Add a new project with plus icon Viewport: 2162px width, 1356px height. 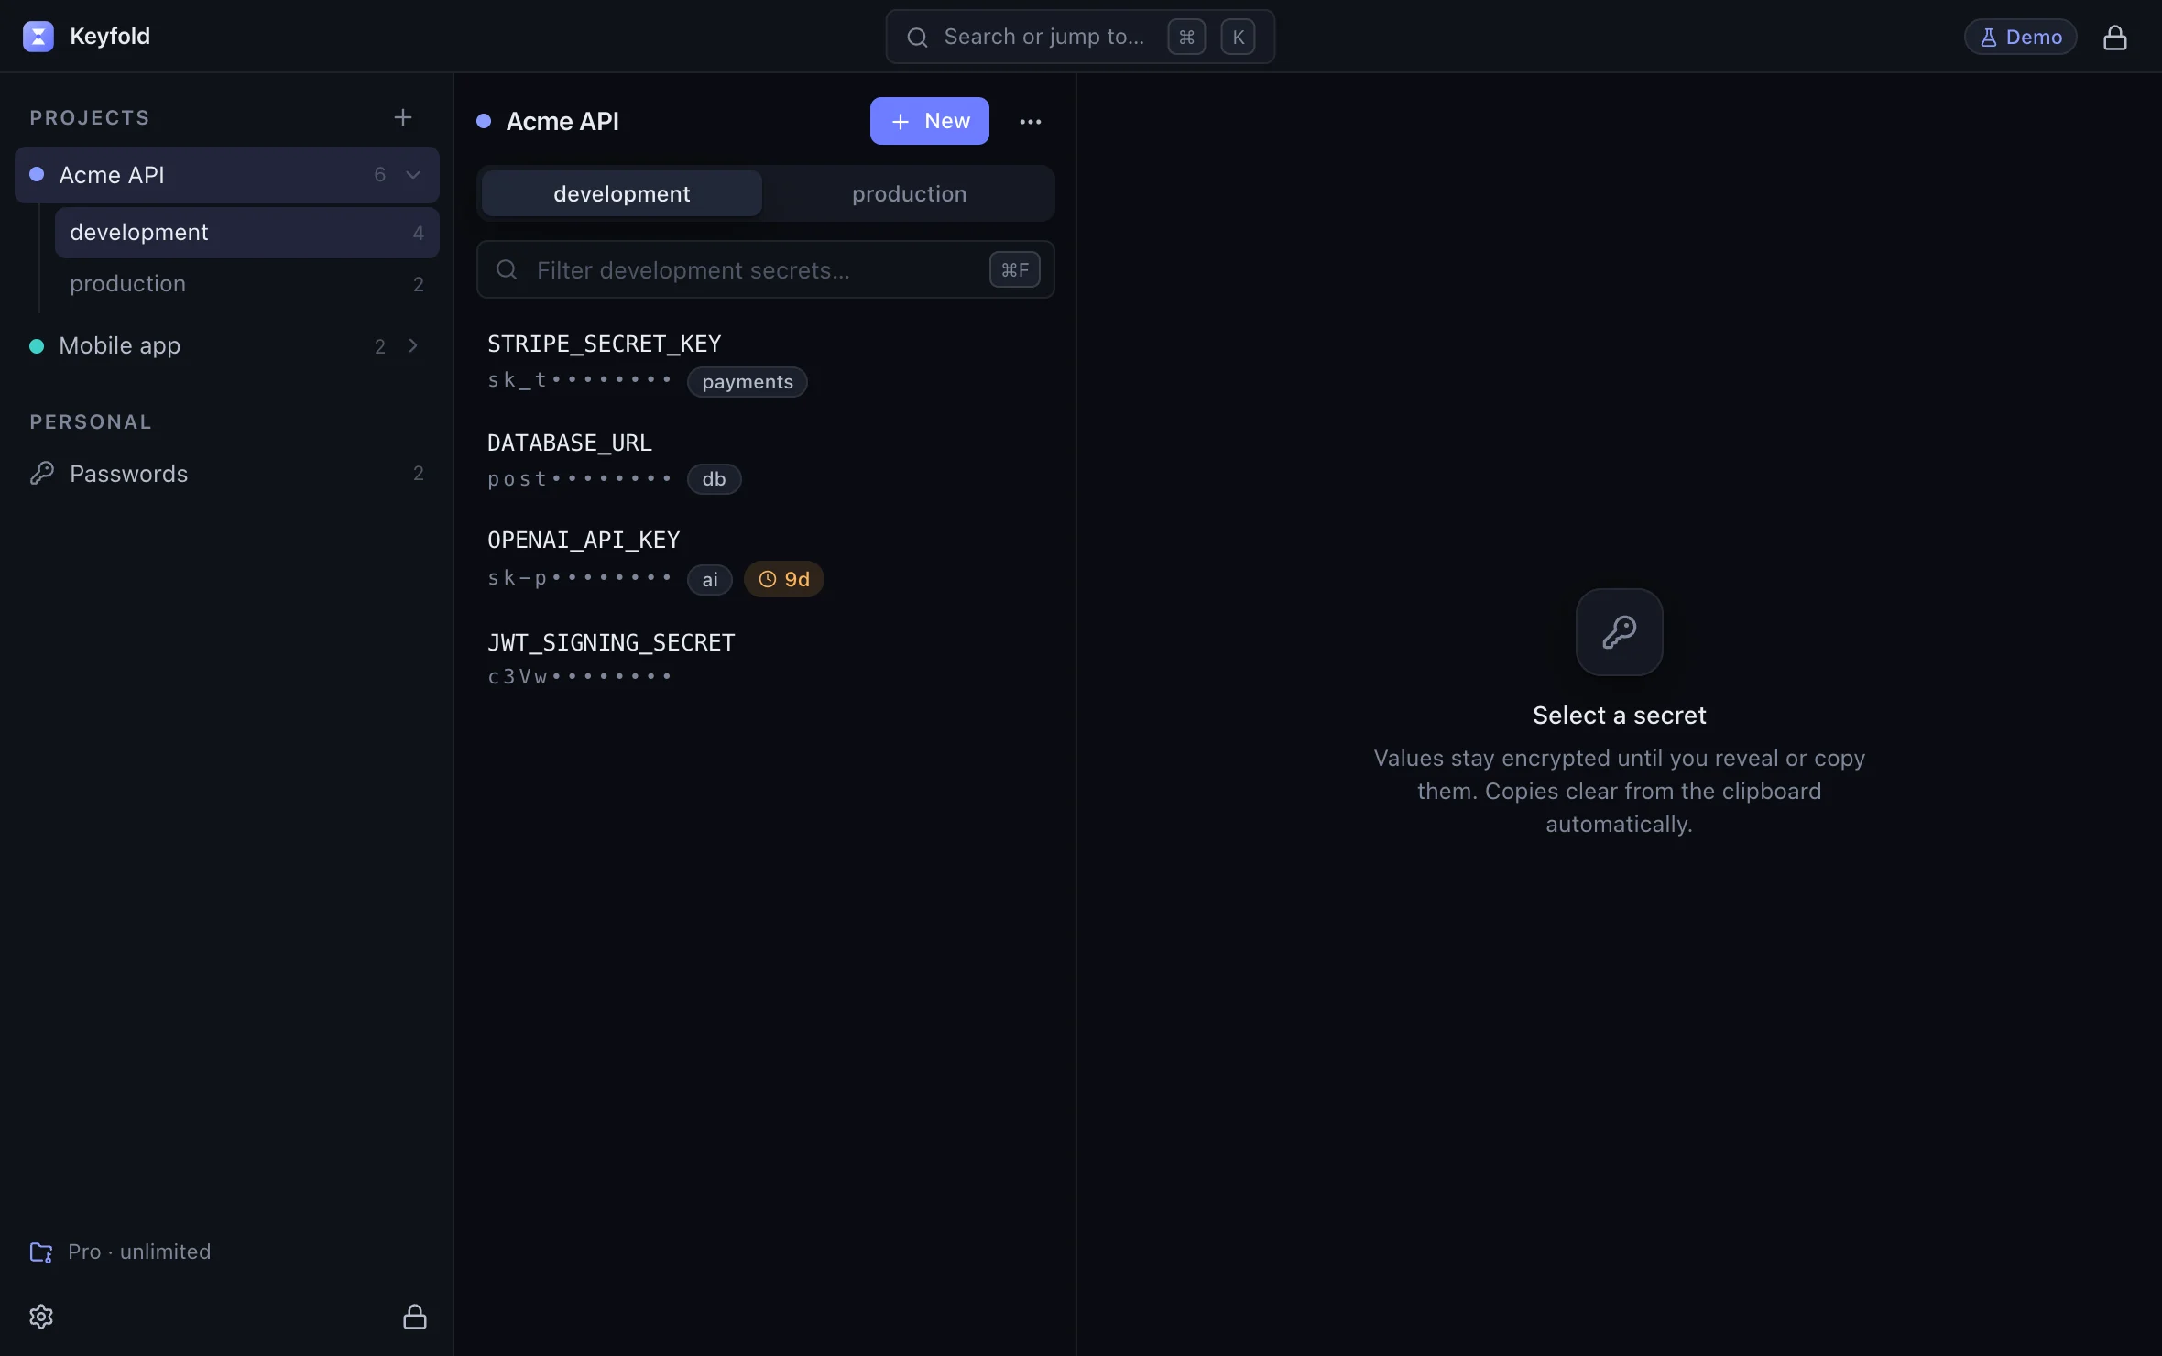coord(402,117)
